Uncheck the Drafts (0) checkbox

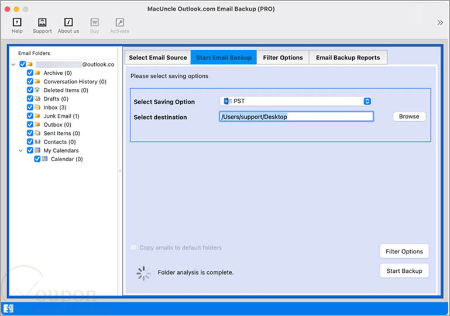pos(30,99)
